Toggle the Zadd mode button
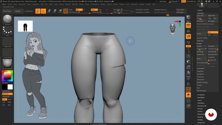 (x=94, y=10)
